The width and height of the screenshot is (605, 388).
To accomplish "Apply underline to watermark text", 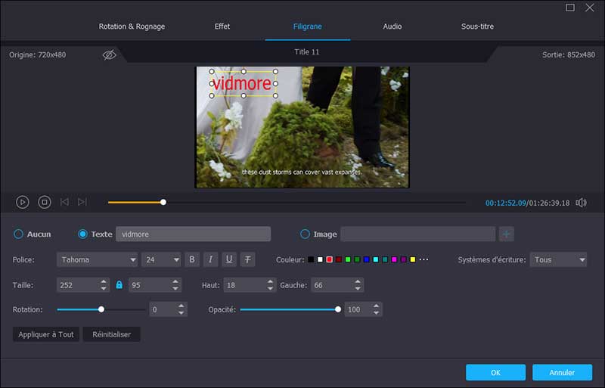I will 229,259.
